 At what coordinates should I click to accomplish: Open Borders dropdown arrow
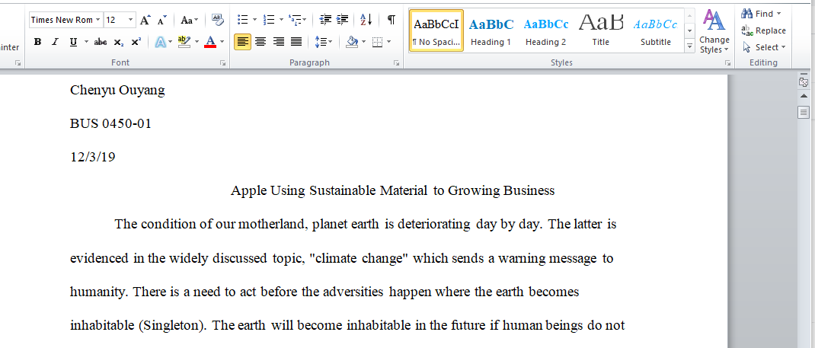389,42
